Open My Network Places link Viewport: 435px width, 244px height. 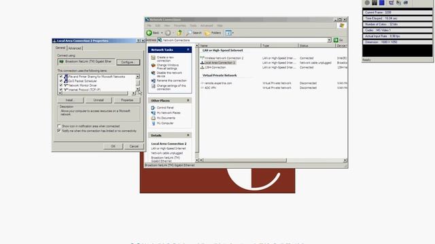pyautogui.click(x=169, y=113)
